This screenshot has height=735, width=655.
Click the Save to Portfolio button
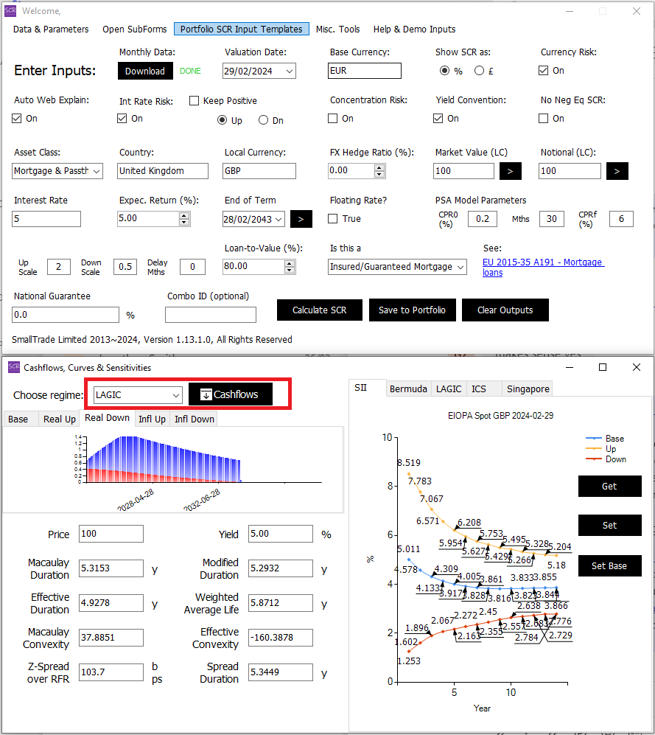[x=412, y=310]
